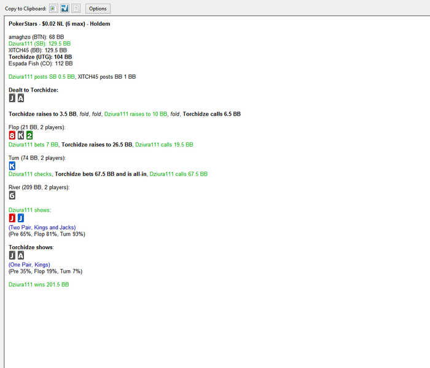Click 'Dziura111 raises to 10 BB' text
This screenshot has width=430, height=368.
[x=136, y=114]
